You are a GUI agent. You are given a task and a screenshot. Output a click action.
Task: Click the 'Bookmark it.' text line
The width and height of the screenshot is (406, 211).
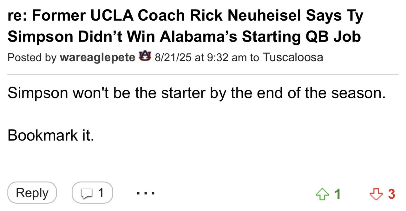(x=51, y=135)
